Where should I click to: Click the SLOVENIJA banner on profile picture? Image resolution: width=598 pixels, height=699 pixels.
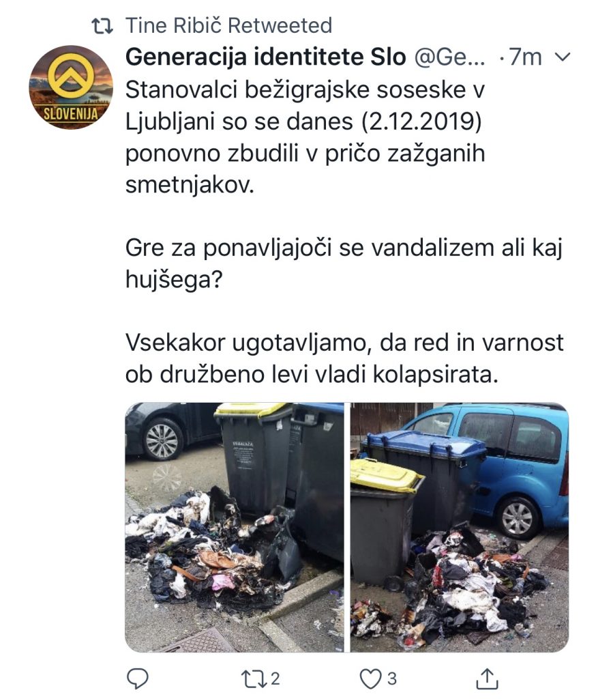point(71,114)
